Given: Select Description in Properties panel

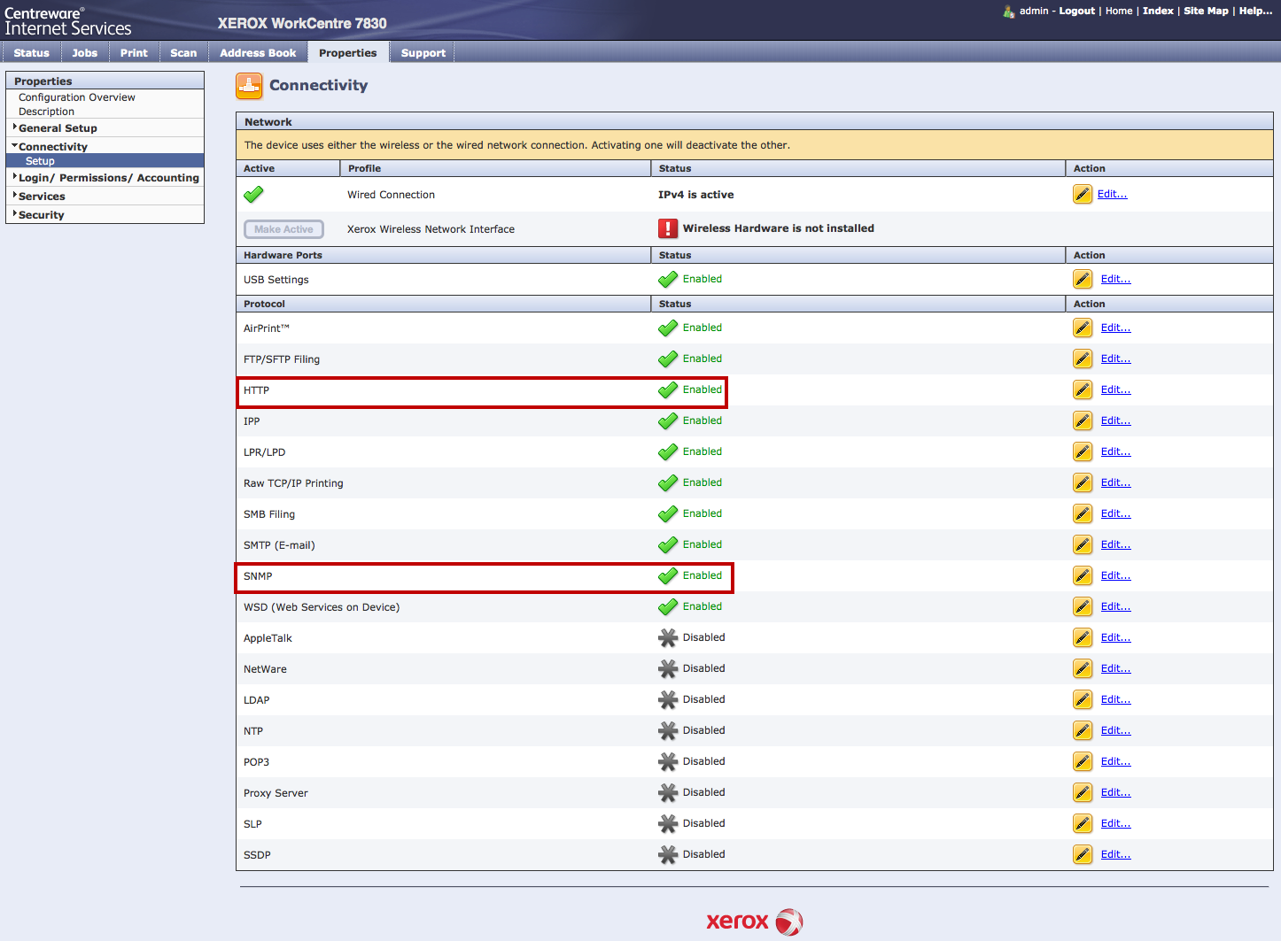Looking at the screenshot, I should tap(46, 112).
